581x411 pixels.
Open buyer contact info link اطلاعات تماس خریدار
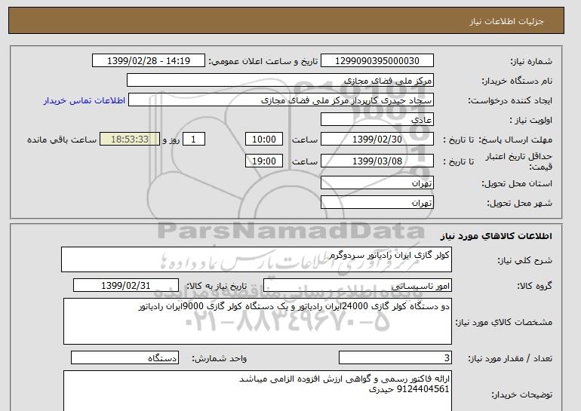(85, 100)
